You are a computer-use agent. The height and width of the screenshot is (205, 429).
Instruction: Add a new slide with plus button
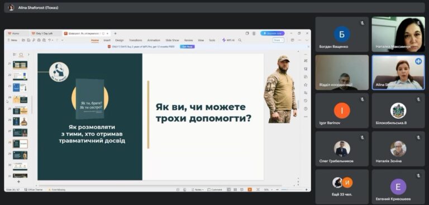click(x=18, y=182)
